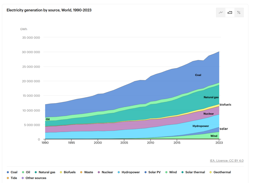Switch chart to percentage view icon
Viewport: 258px width, 183px height.
tap(239, 13)
